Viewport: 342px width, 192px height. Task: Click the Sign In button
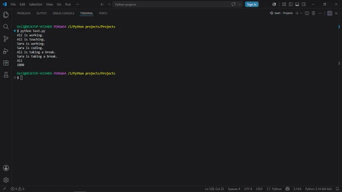(251, 5)
